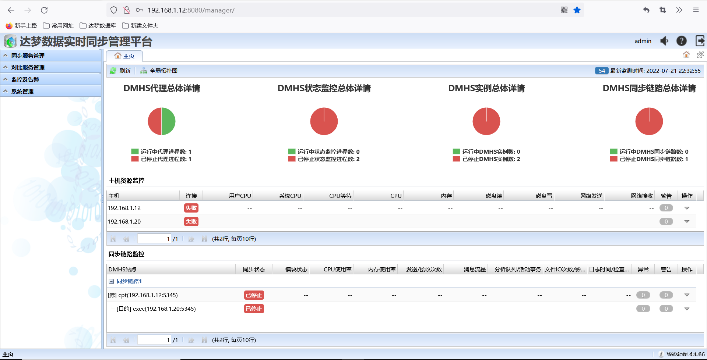This screenshot has width=707, height=360.
Task: Open the action dropdown for cpt source site
Action: (x=687, y=295)
